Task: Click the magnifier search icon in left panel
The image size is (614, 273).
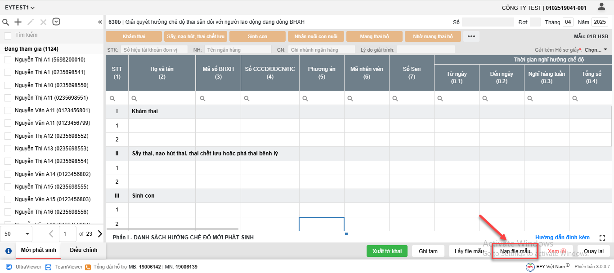Action: pyautogui.click(x=6, y=22)
